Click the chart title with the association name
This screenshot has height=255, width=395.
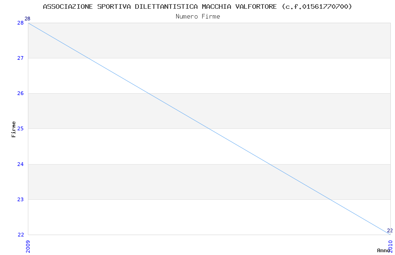point(197,6)
